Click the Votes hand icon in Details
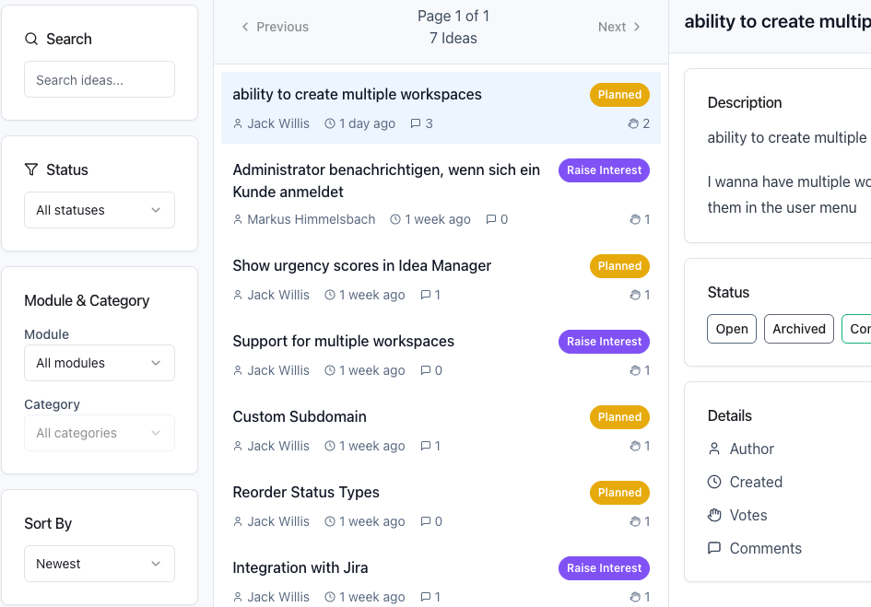The image size is (871, 607). 714,515
